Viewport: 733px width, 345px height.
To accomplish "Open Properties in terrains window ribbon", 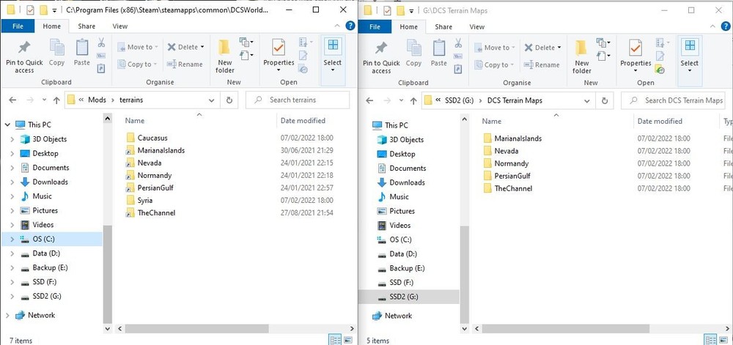I will point(279,56).
